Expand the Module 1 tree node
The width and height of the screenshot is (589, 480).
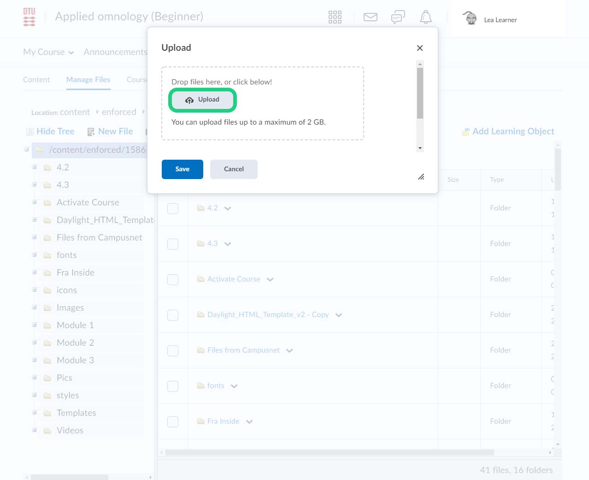pos(35,325)
